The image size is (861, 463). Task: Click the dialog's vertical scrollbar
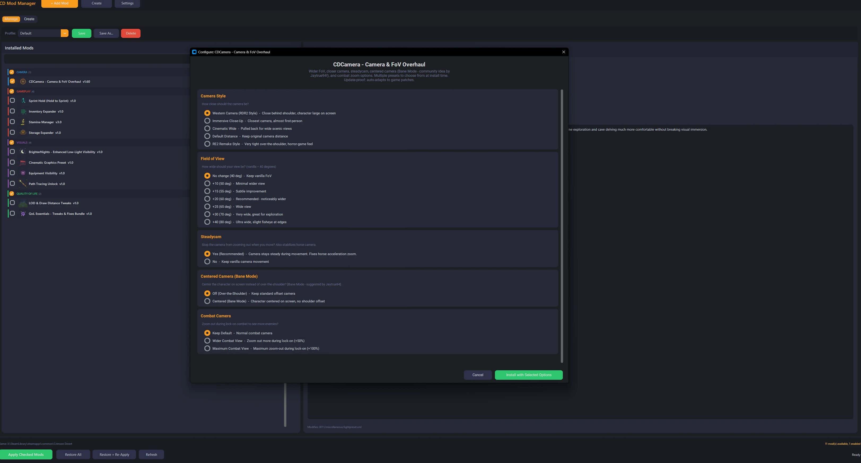(562, 226)
